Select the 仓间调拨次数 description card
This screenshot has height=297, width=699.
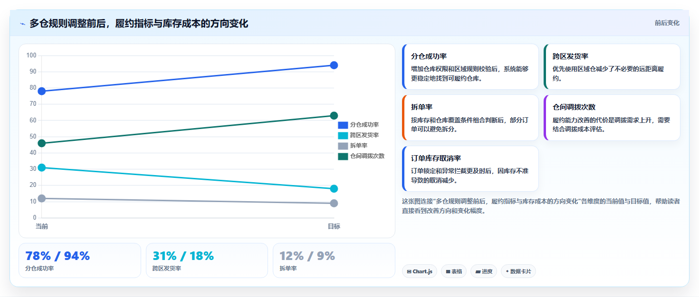click(x=612, y=118)
